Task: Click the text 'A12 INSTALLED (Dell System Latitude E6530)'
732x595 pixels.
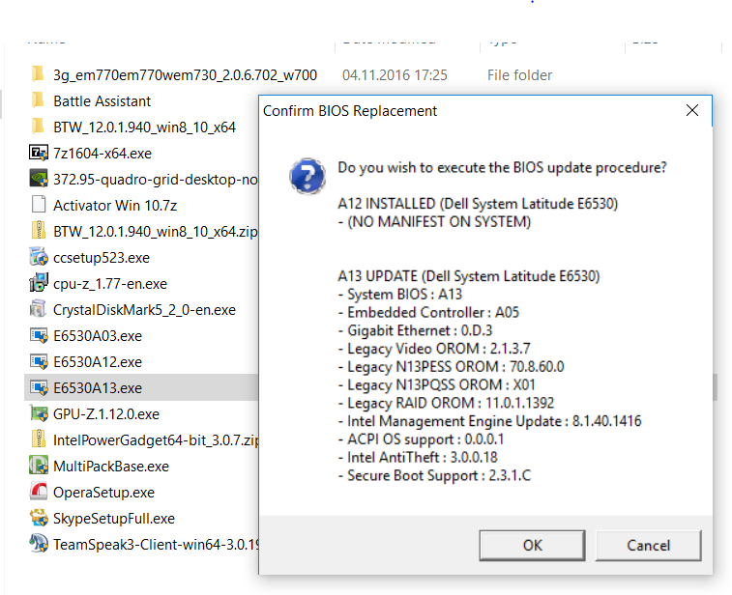Action: 478,204
